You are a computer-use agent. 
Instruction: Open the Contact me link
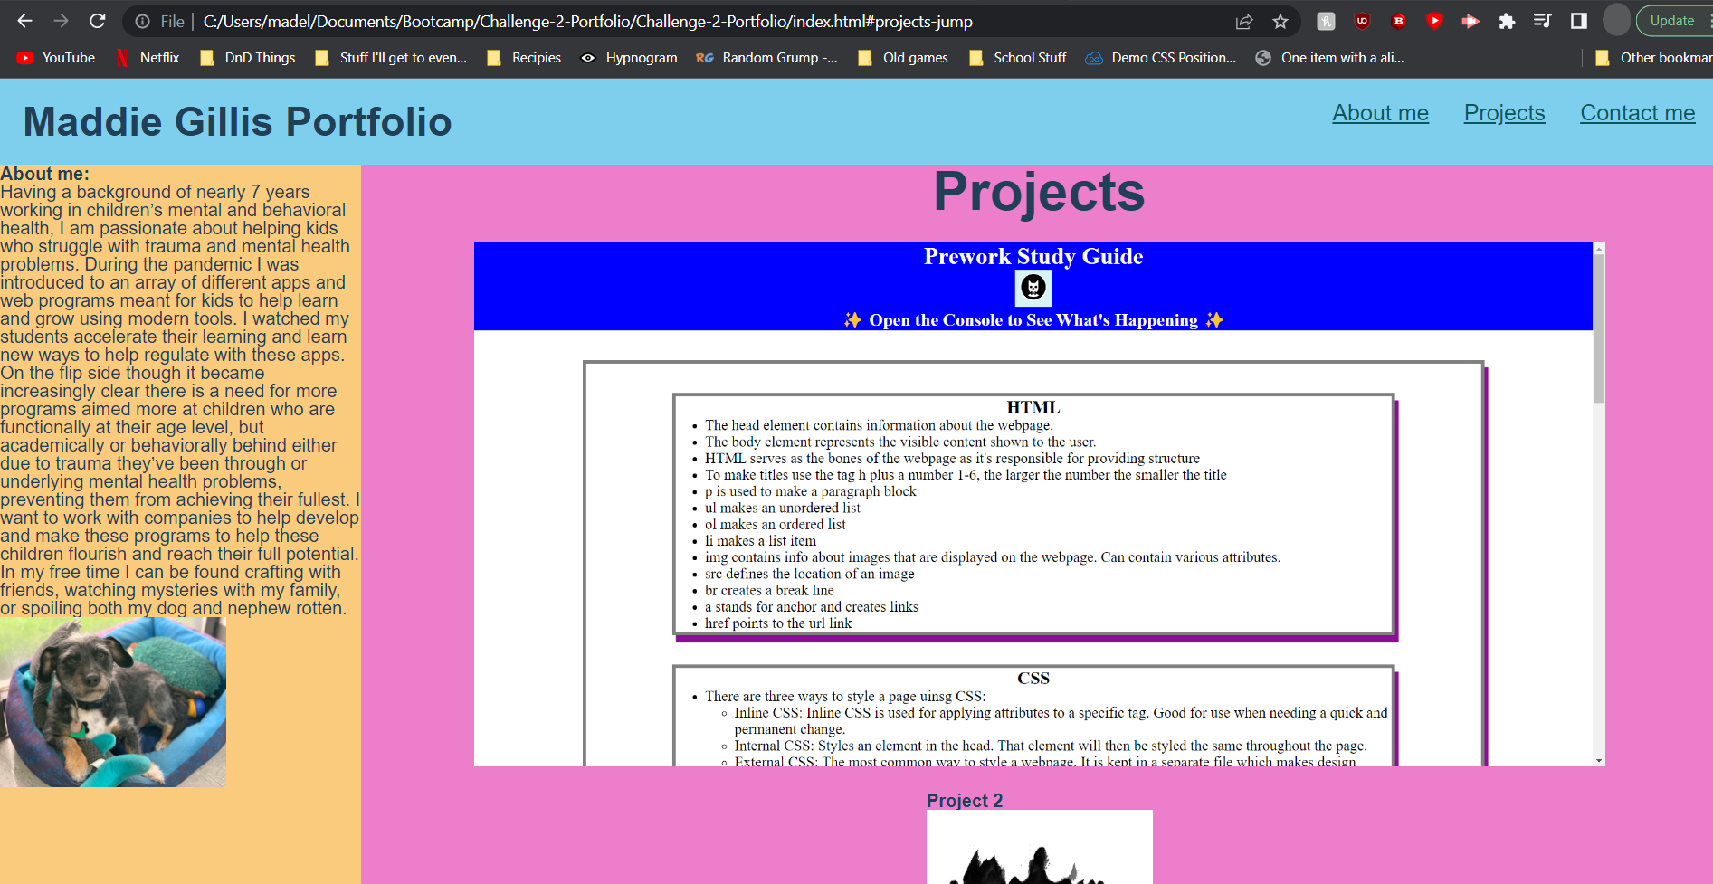1636,113
